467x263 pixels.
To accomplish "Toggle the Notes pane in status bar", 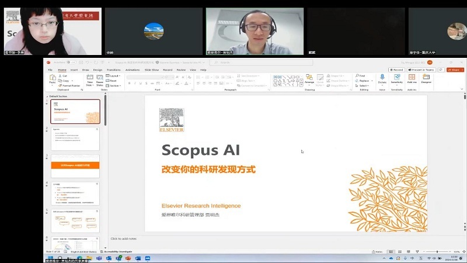I will pos(377,252).
